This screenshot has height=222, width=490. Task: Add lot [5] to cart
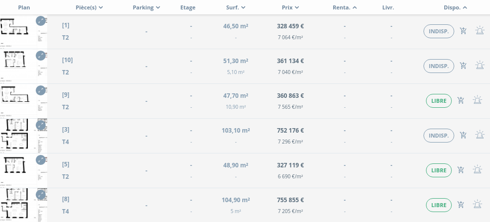pyautogui.click(x=461, y=170)
